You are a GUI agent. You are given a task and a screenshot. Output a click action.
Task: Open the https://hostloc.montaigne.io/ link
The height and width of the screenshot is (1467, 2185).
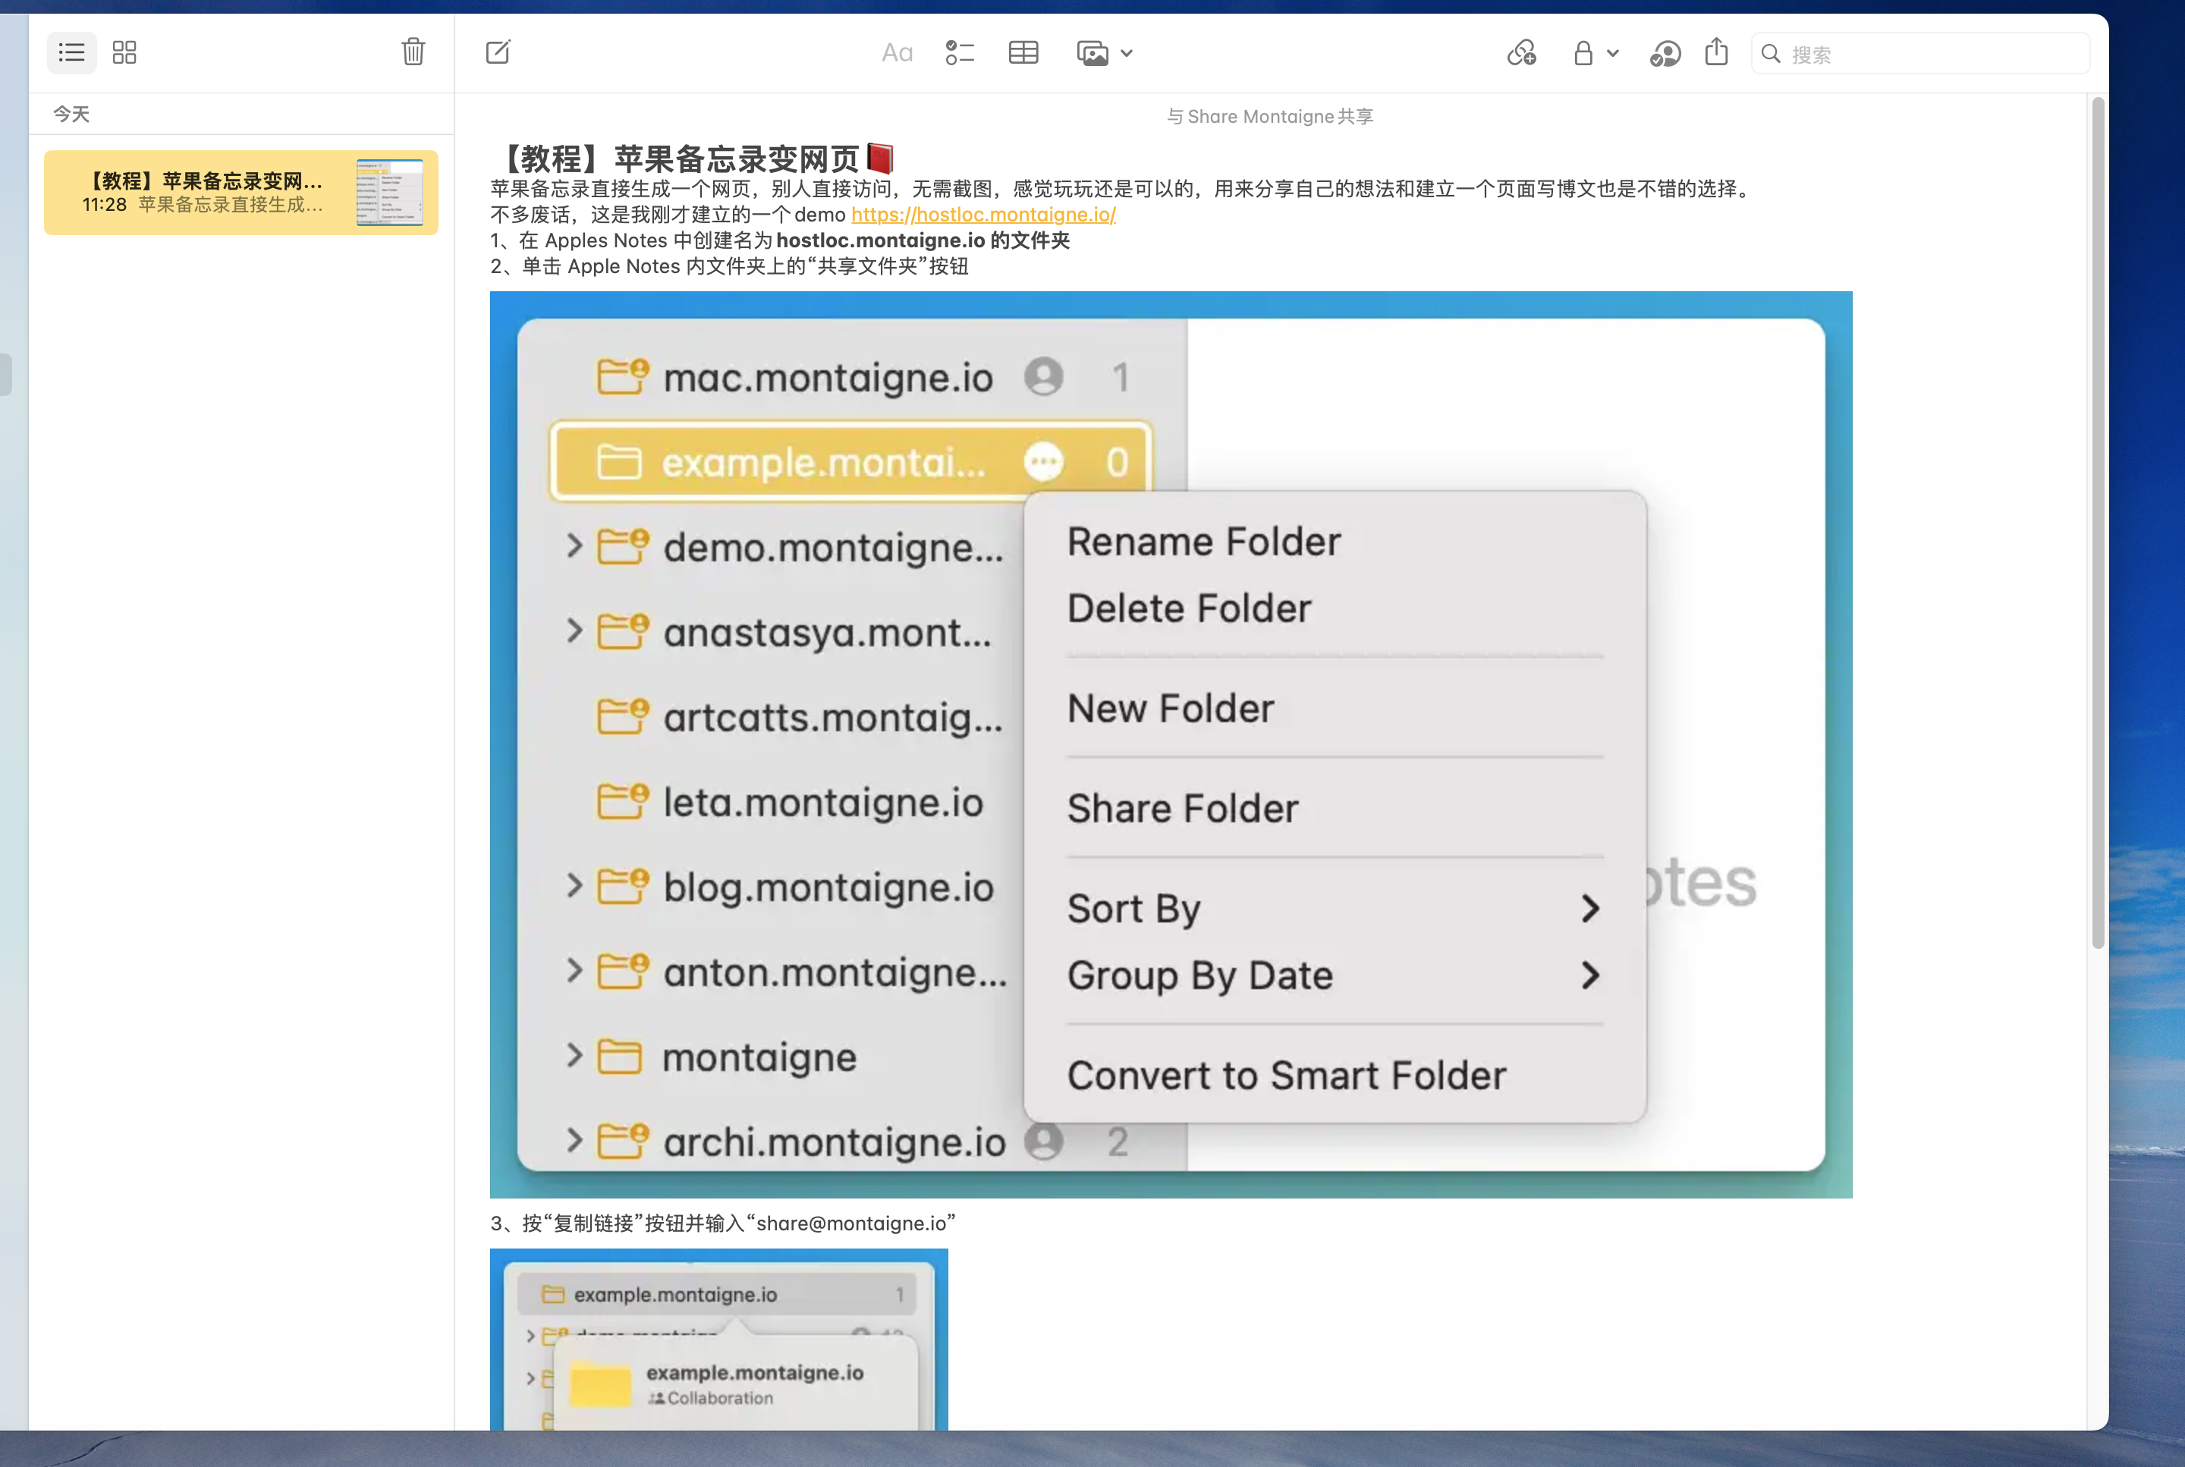[983, 214]
